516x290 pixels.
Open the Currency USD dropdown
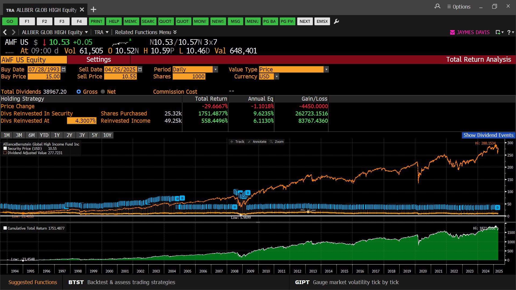point(277,77)
